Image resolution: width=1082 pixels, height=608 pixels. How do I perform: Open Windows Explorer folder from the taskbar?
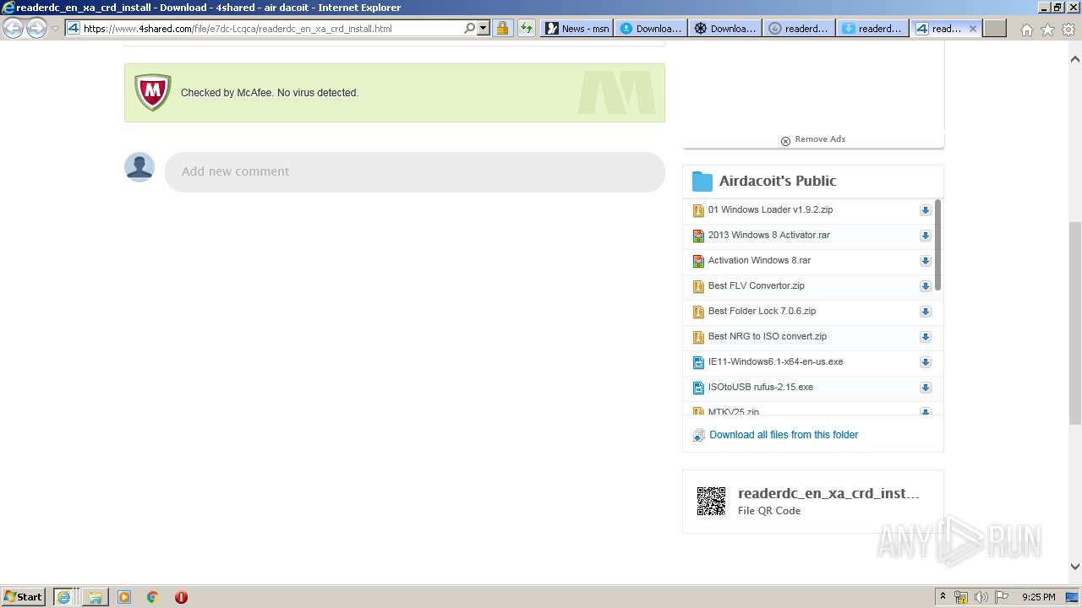96,597
